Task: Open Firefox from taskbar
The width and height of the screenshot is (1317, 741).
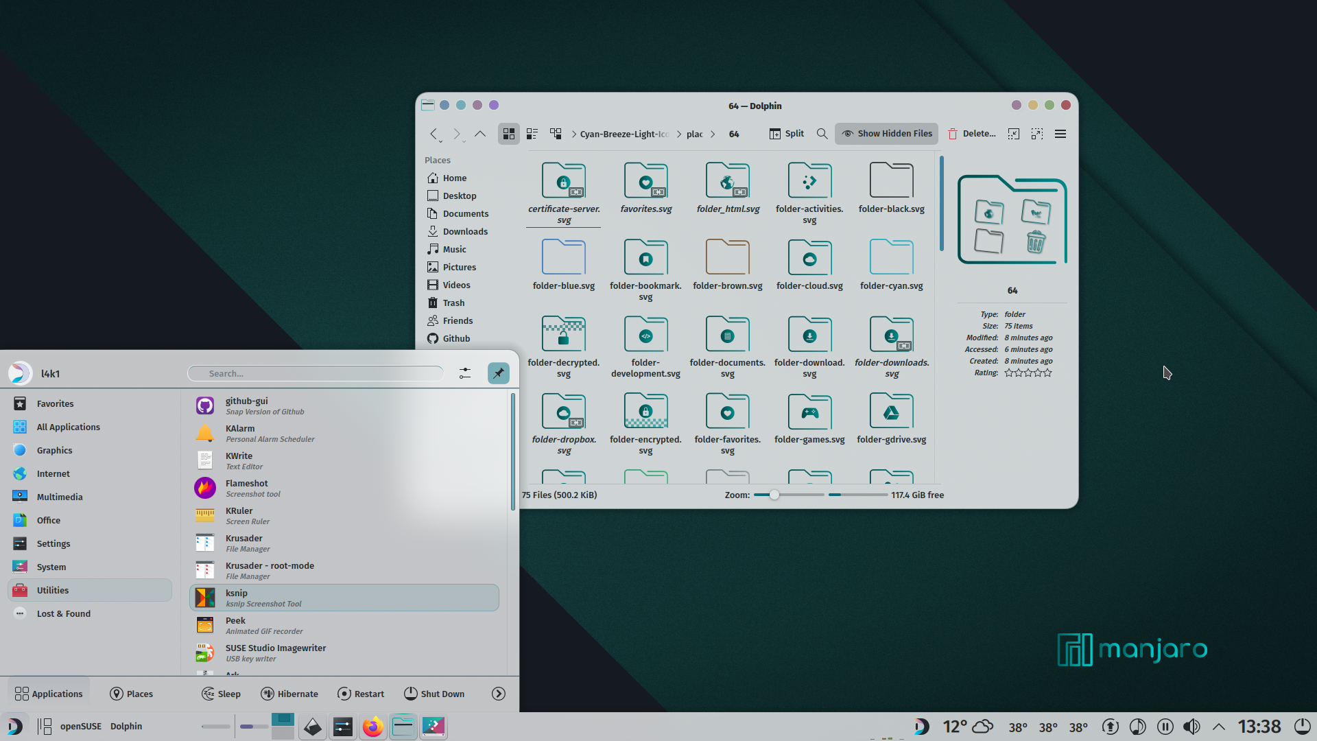Action: point(373,727)
